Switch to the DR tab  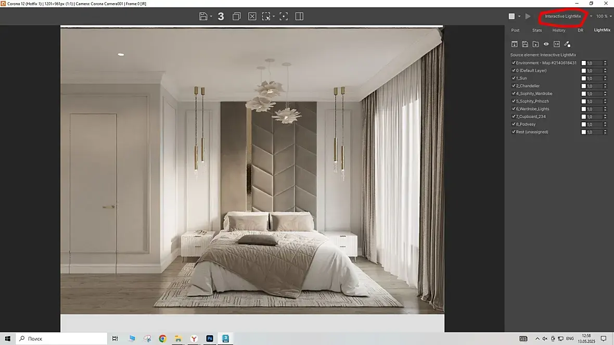click(x=580, y=30)
